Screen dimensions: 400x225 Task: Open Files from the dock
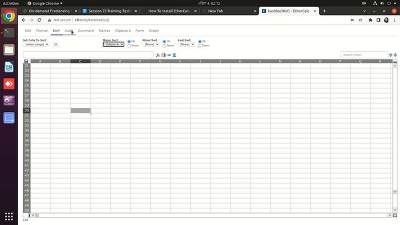(9, 50)
